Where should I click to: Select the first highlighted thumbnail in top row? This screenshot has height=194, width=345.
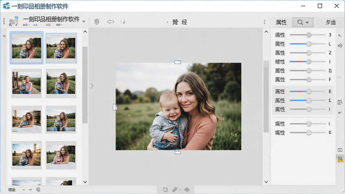coord(26,48)
